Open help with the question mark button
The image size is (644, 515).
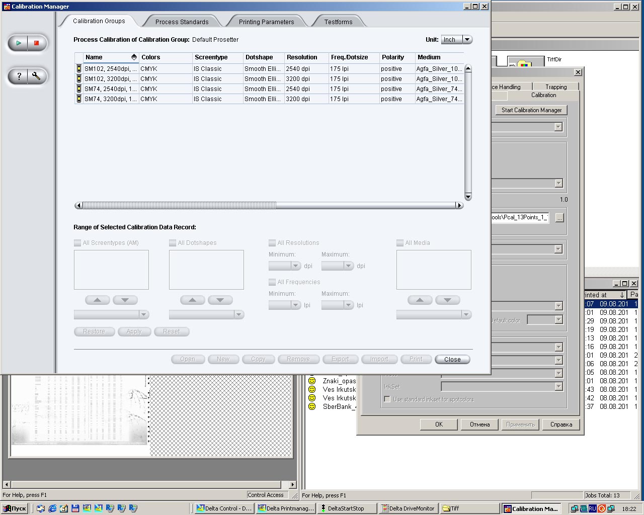(x=19, y=76)
